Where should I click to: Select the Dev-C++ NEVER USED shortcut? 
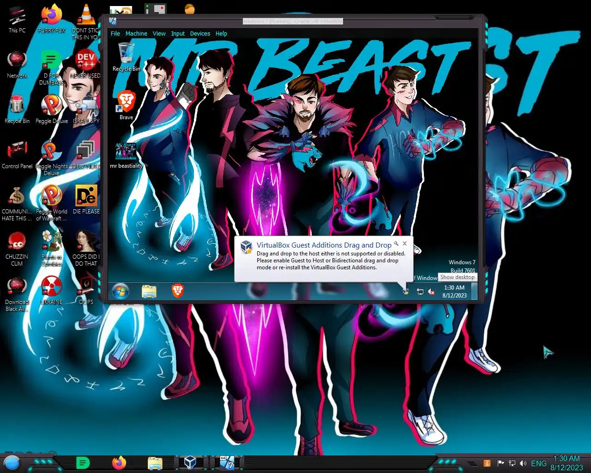85,64
